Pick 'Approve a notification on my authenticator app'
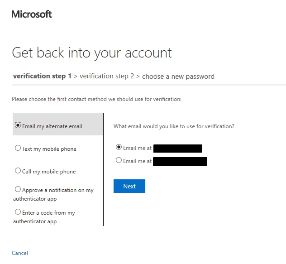Image resolution: width=286 pixels, height=264 pixels. click(18, 189)
